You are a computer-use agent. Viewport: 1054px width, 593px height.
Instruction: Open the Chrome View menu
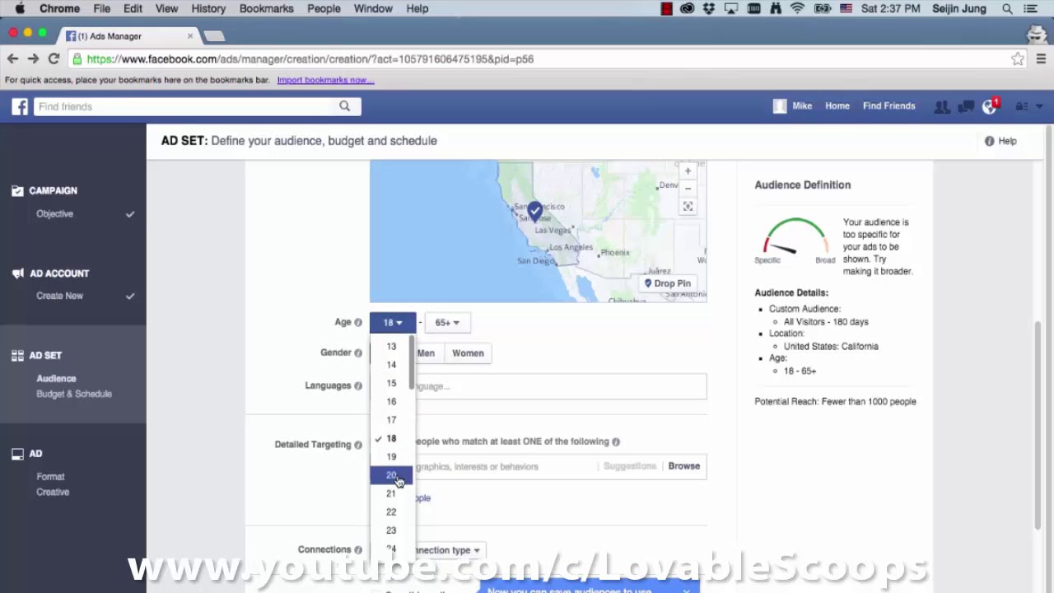click(x=166, y=8)
